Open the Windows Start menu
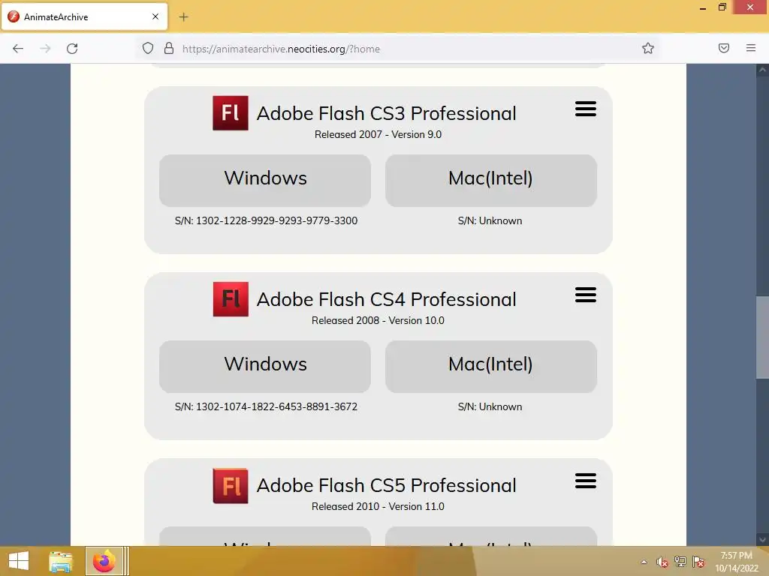Image resolution: width=769 pixels, height=576 pixels. tap(19, 561)
